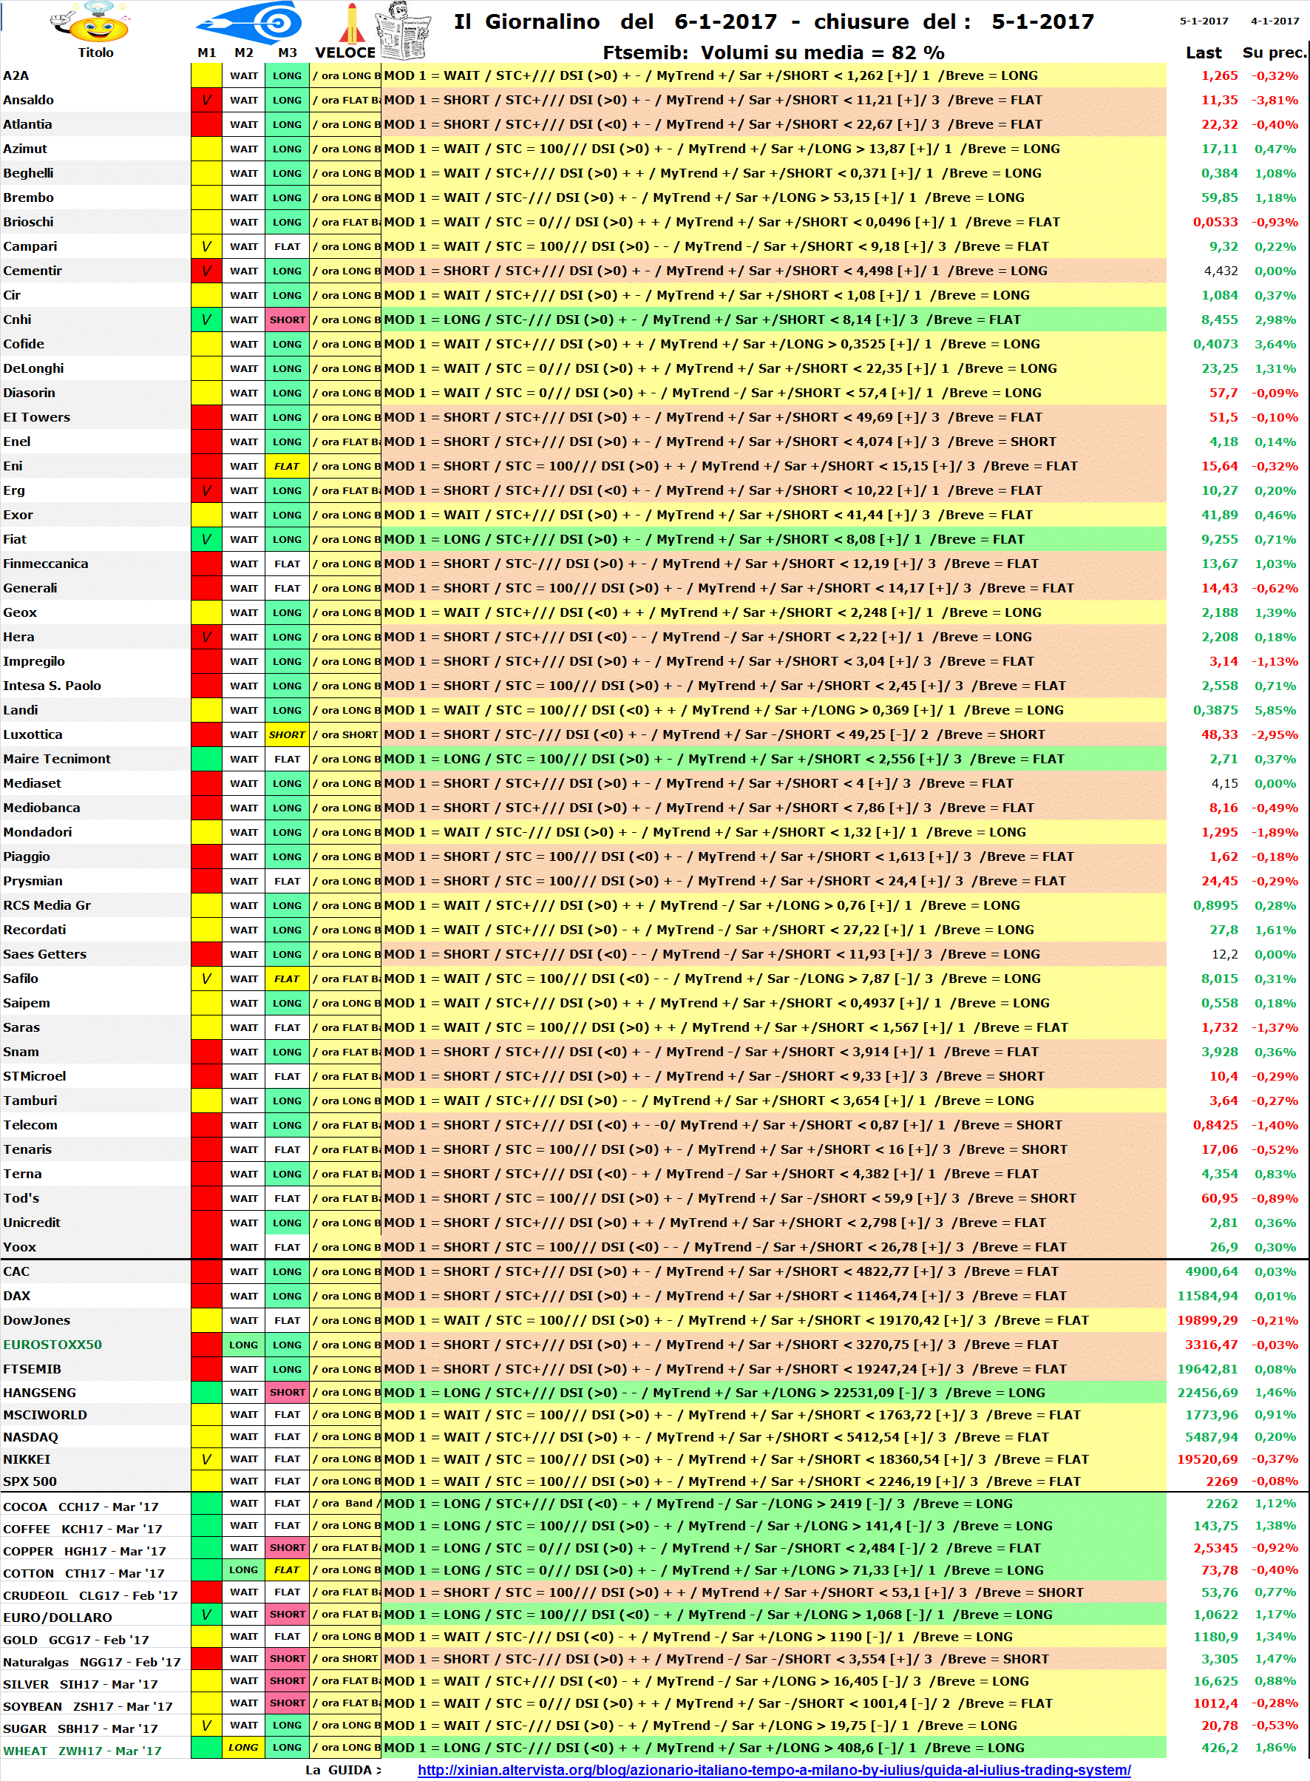Click the Last value 0,8425 for Telecom
Image resolution: width=1310 pixels, height=1781 pixels.
point(1215,1125)
